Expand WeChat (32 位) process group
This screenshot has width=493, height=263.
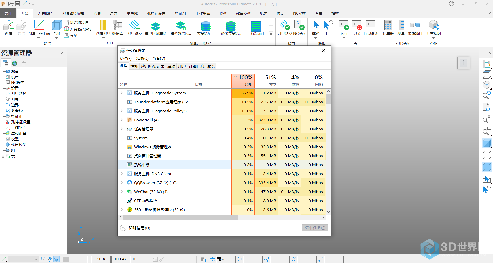point(122,192)
